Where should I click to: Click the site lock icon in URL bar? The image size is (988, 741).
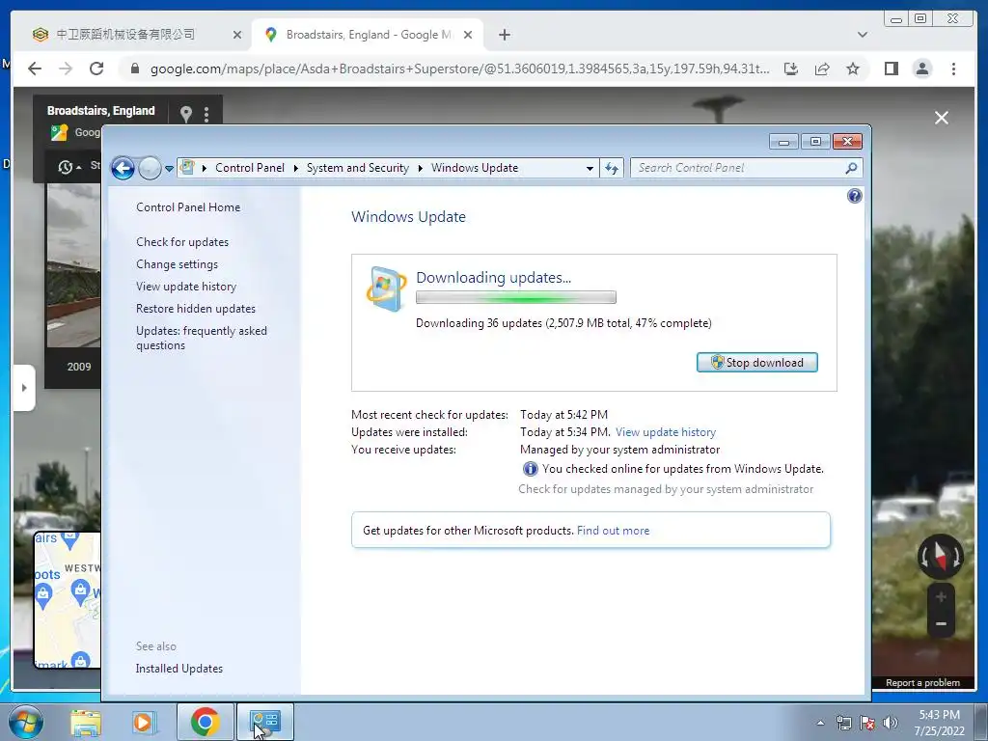134,69
